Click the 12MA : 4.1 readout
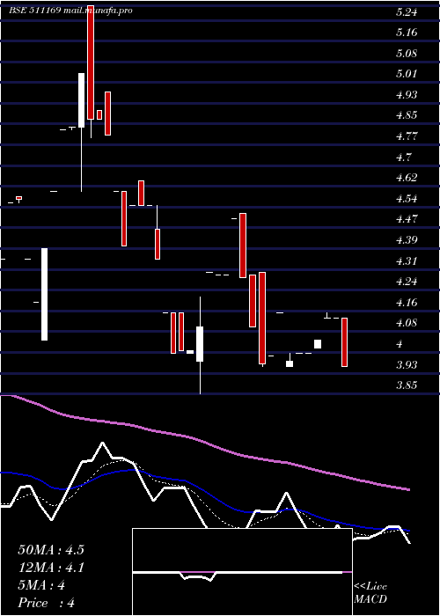The width and height of the screenshot is (440, 616). 51,568
